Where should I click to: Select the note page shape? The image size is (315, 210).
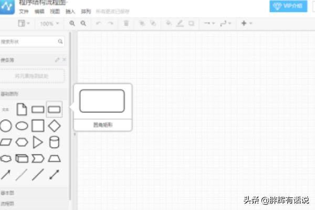pos(22,109)
